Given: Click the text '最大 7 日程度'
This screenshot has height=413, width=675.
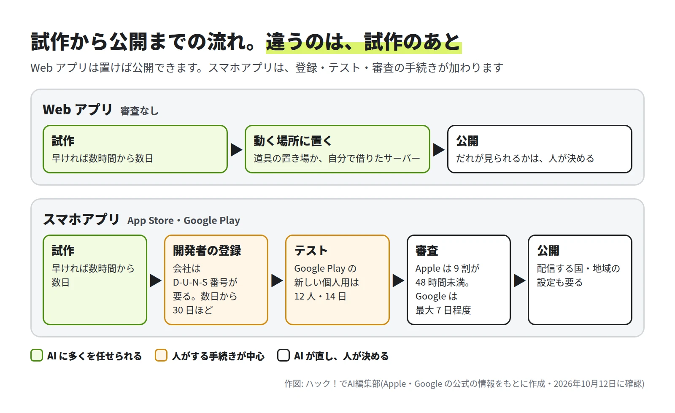Looking at the screenshot, I should pos(443,310).
